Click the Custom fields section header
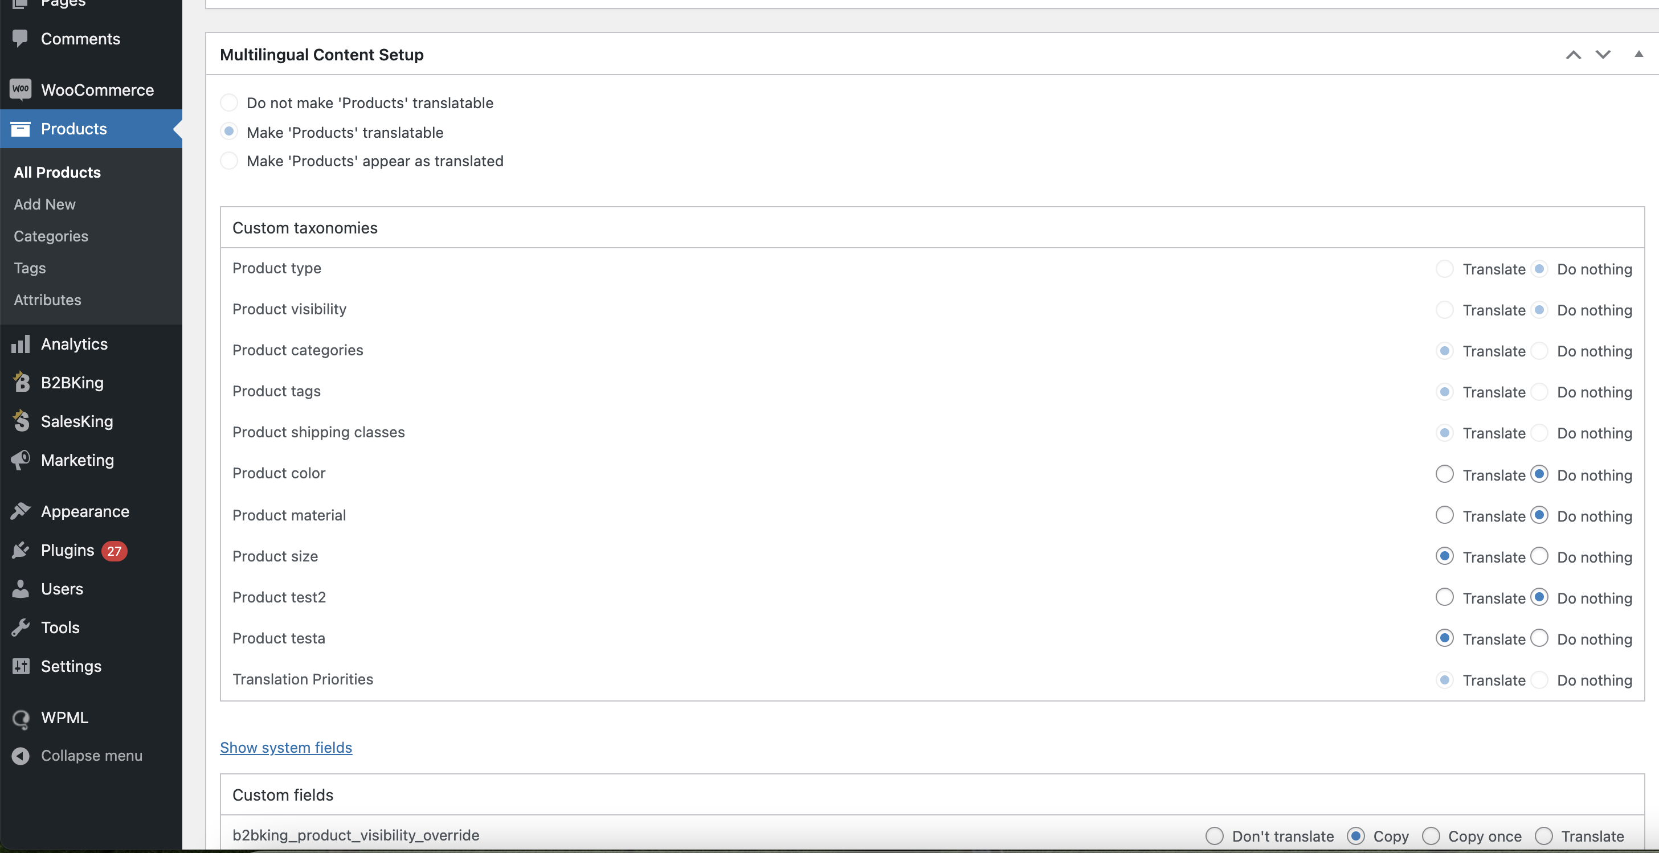The height and width of the screenshot is (853, 1659). (x=932, y=795)
